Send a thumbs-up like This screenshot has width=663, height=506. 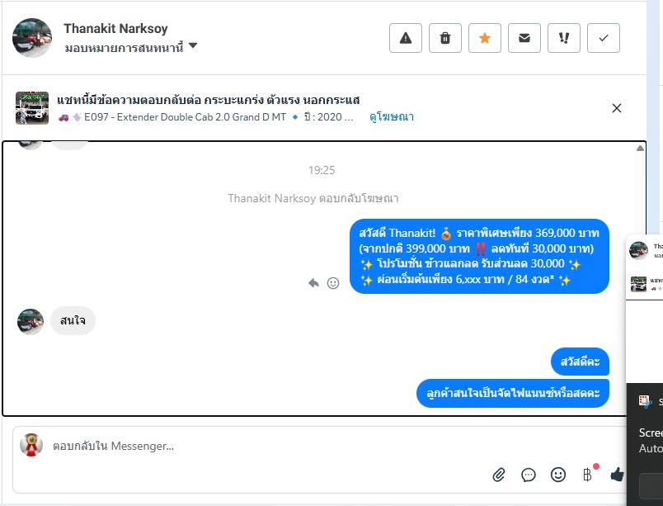click(618, 475)
